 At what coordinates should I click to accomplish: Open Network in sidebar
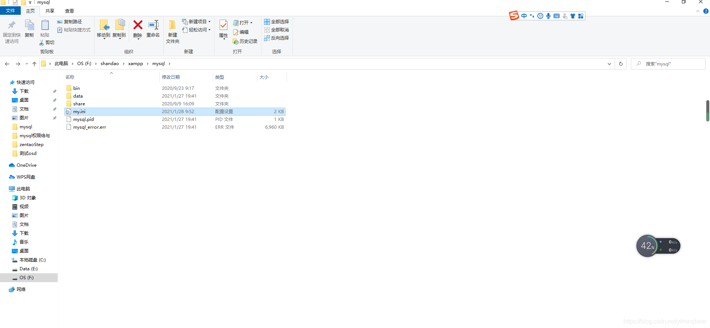coord(17,290)
